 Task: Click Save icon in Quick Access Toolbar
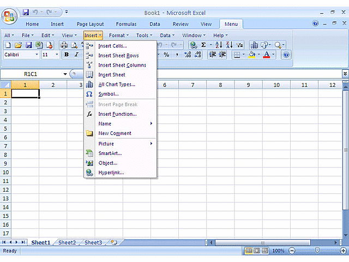[26, 12]
